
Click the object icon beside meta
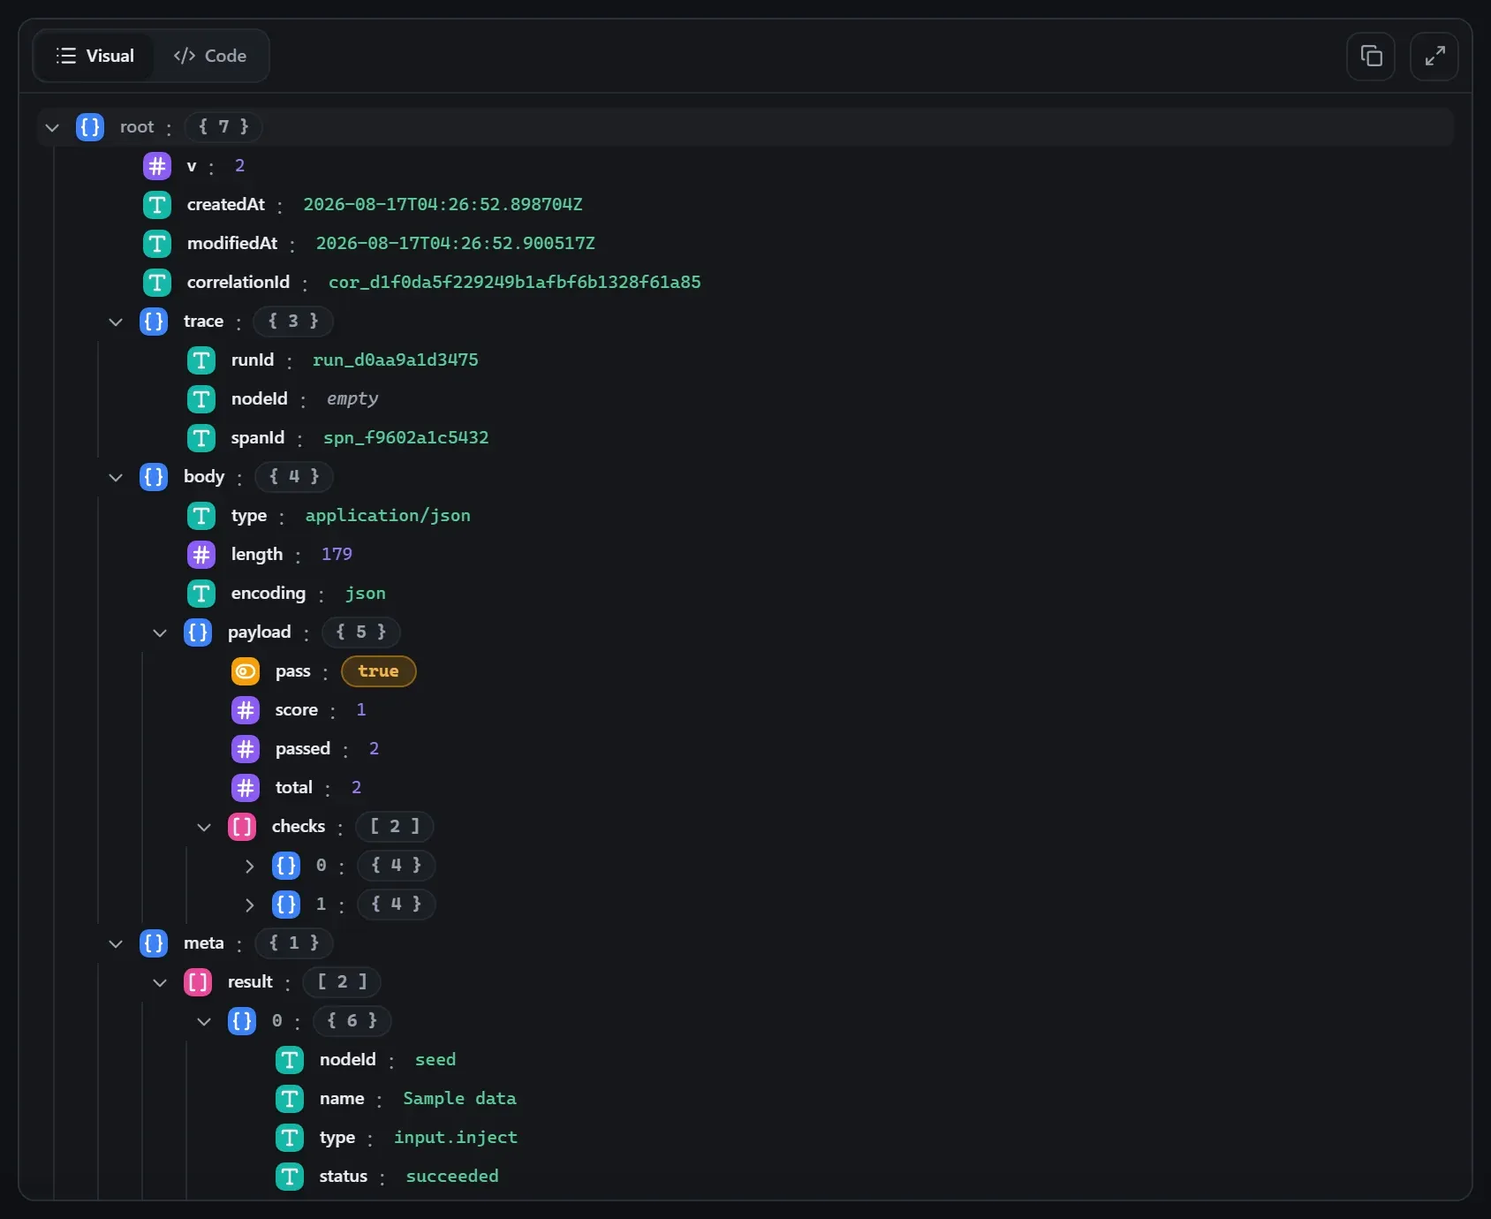(154, 943)
